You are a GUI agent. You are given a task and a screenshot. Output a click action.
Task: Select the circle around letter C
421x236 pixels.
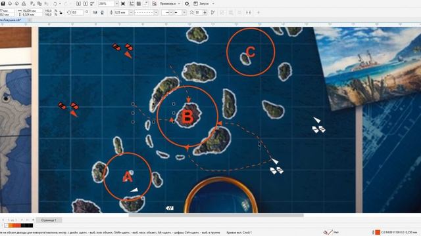tap(251, 52)
